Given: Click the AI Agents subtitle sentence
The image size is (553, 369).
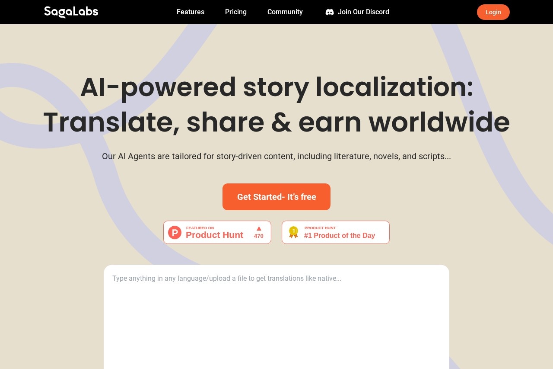Looking at the screenshot, I should pyautogui.click(x=276, y=156).
